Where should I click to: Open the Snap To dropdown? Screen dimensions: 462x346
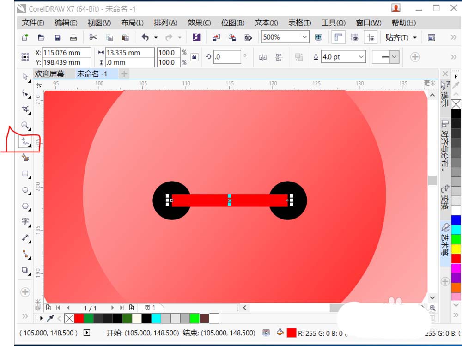pyautogui.click(x=401, y=37)
